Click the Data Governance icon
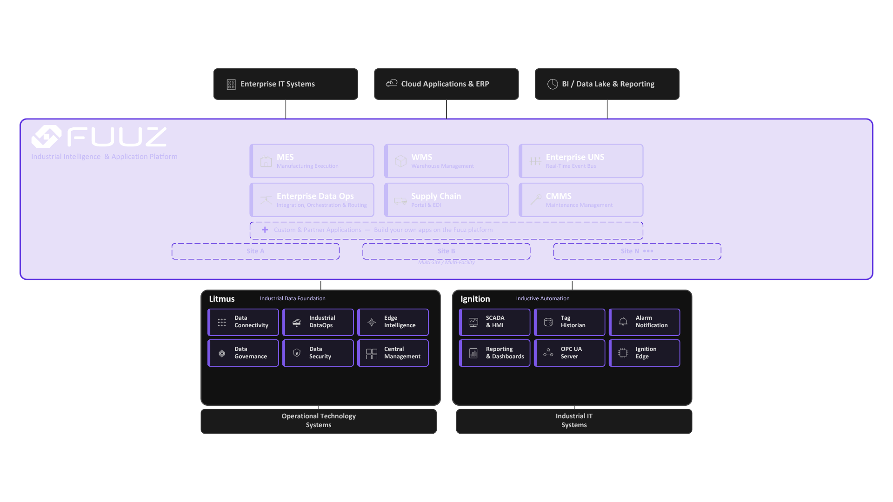Screen dimensions: 893x502 pyautogui.click(x=222, y=353)
